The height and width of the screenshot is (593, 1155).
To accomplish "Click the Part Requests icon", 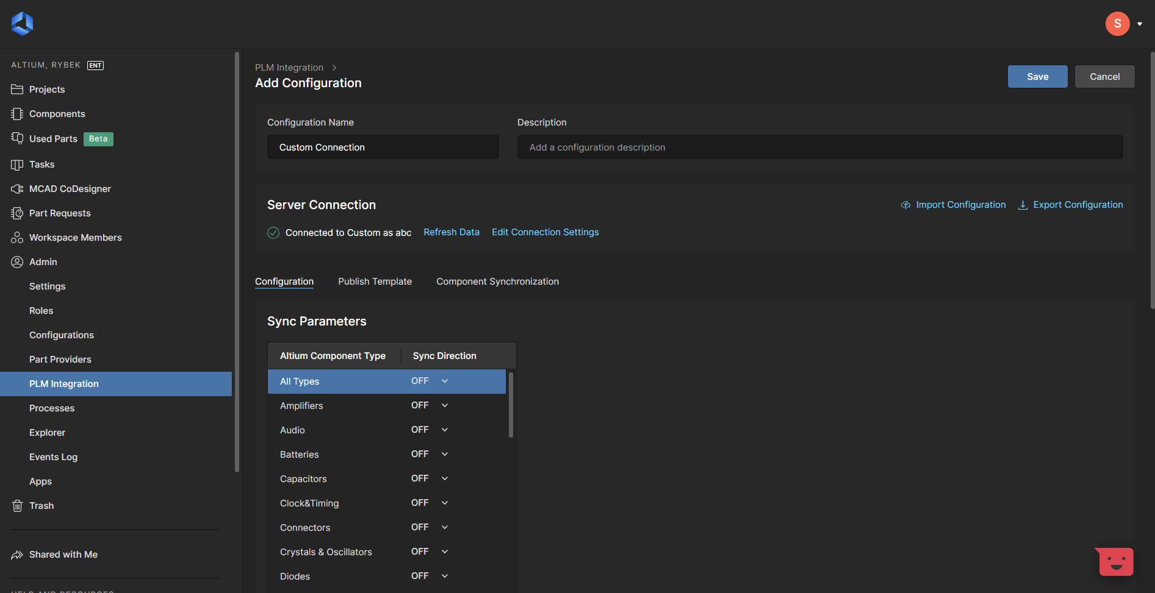I will pyautogui.click(x=17, y=213).
